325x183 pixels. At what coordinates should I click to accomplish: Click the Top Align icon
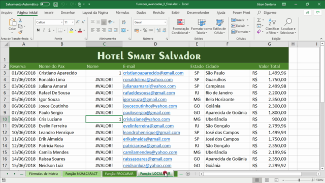(92, 22)
